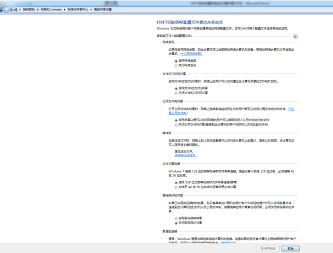Click the network icon in address bar
333x253 pixels.
(x=16, y=9)
